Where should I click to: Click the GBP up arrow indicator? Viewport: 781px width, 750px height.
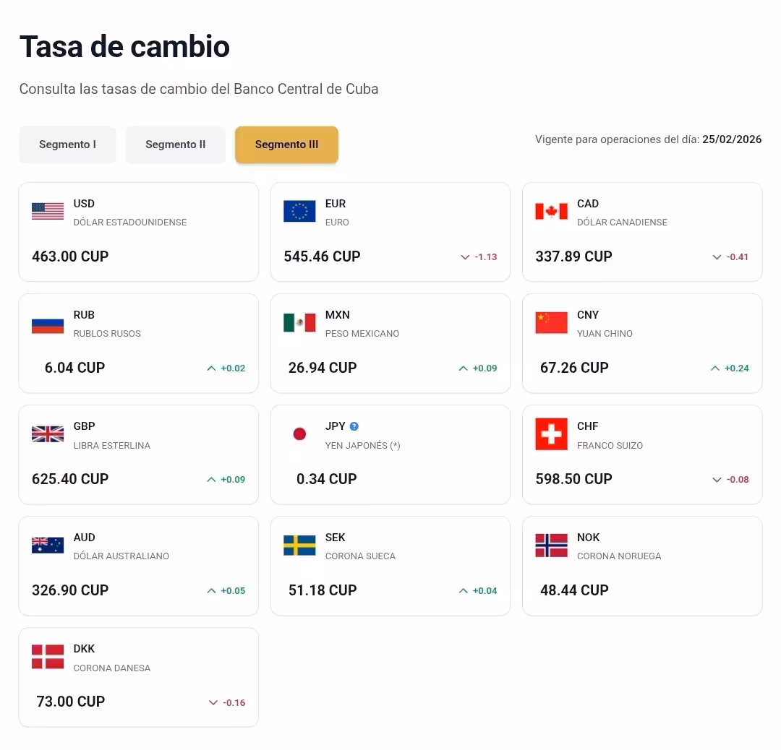coord(211,480)
